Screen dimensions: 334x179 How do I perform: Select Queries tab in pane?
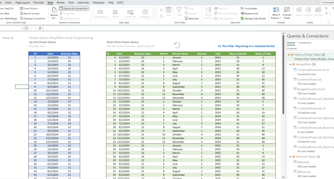click(291, 43)
